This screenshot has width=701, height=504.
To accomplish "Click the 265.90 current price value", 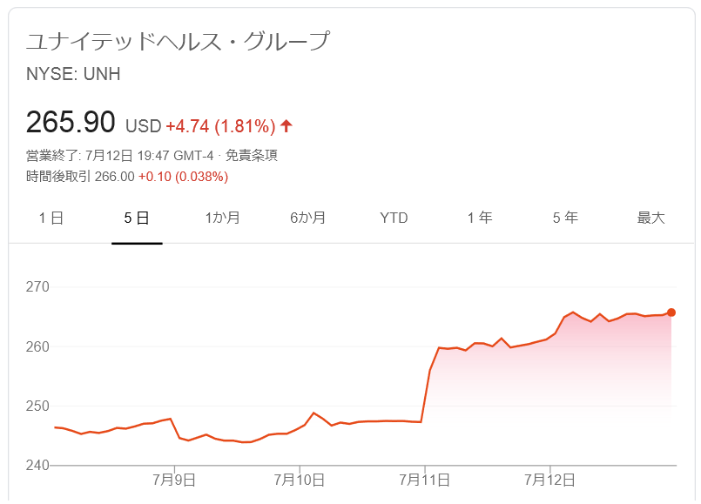I will point(71,122).
